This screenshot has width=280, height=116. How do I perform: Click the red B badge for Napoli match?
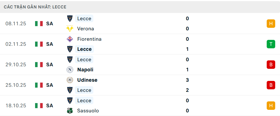(x=271, y=65)
